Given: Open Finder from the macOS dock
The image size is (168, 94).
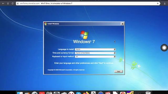Looking at the screenshot, I should tap(20, 93).
